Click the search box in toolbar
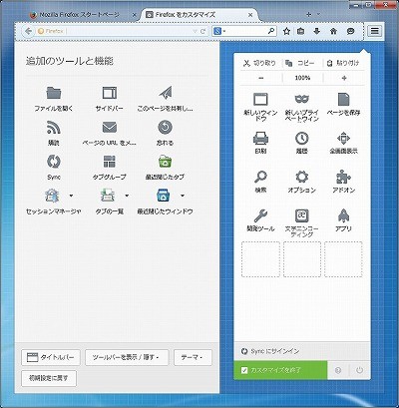This screenshot has height=408, width=399. [x=244, y=31]
